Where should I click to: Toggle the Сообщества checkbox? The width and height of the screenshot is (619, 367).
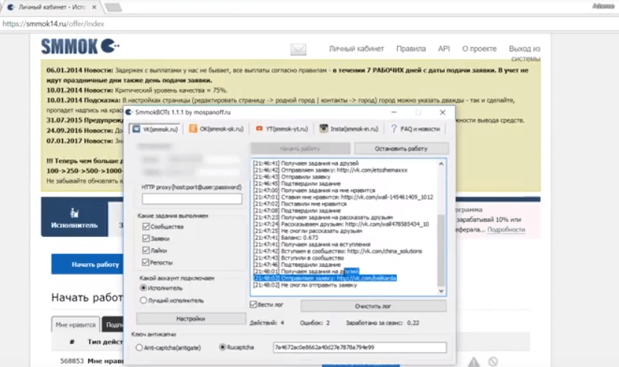(146, 226)
